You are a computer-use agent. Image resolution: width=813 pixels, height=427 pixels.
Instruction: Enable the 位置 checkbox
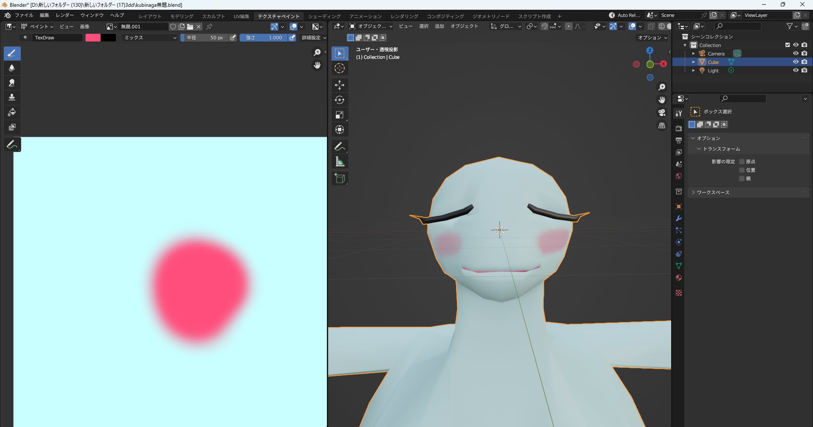742,170
